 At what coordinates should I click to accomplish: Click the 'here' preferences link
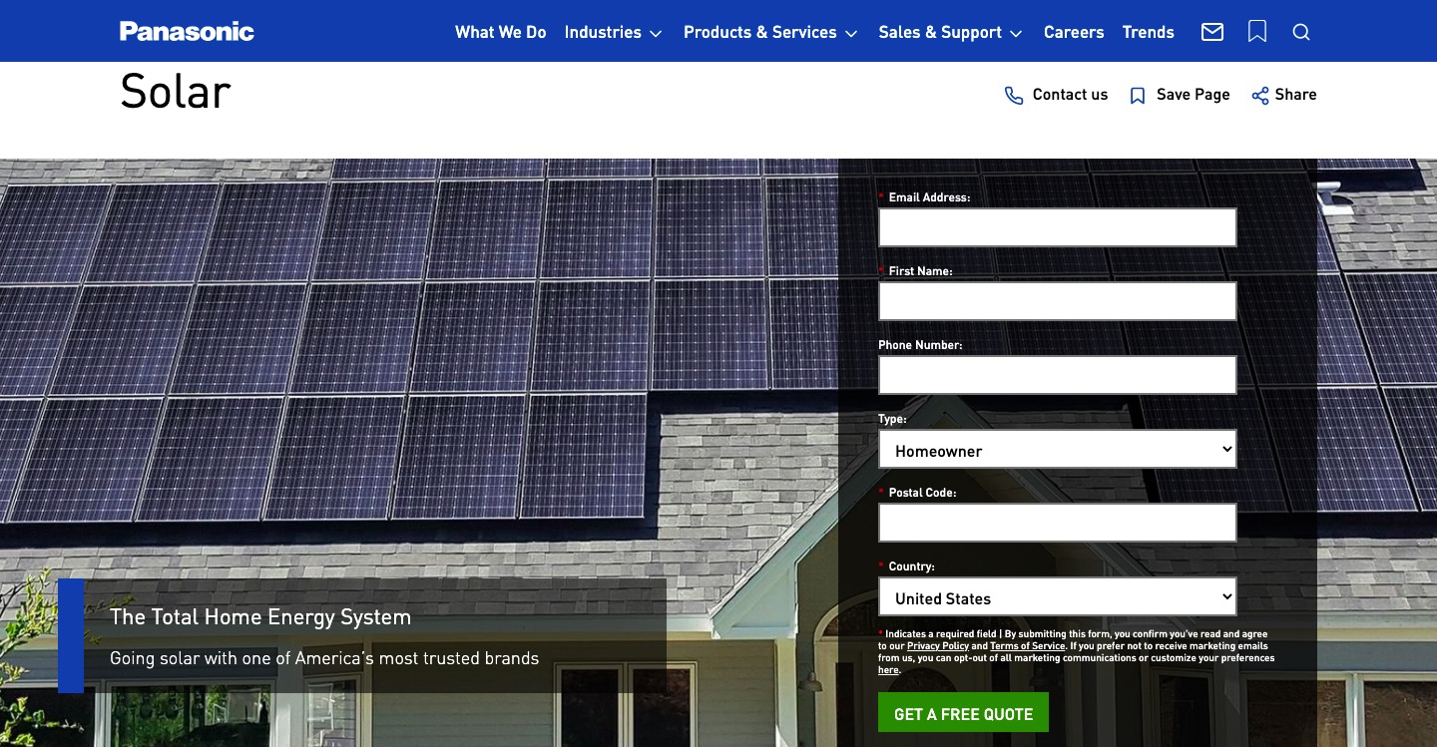[888, 670]
